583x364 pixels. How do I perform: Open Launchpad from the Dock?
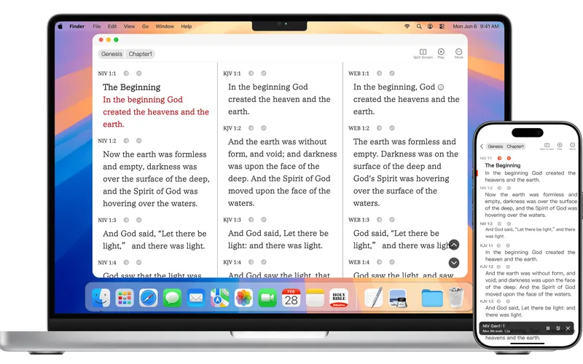coord(125,298)
